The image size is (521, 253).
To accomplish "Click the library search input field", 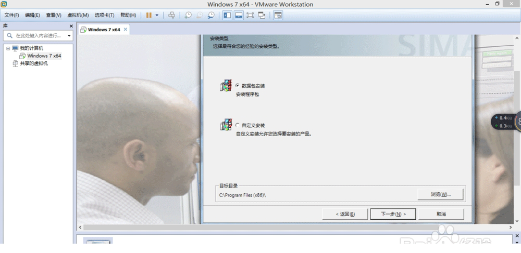I will pyautogui.click(x=38, y=35).
